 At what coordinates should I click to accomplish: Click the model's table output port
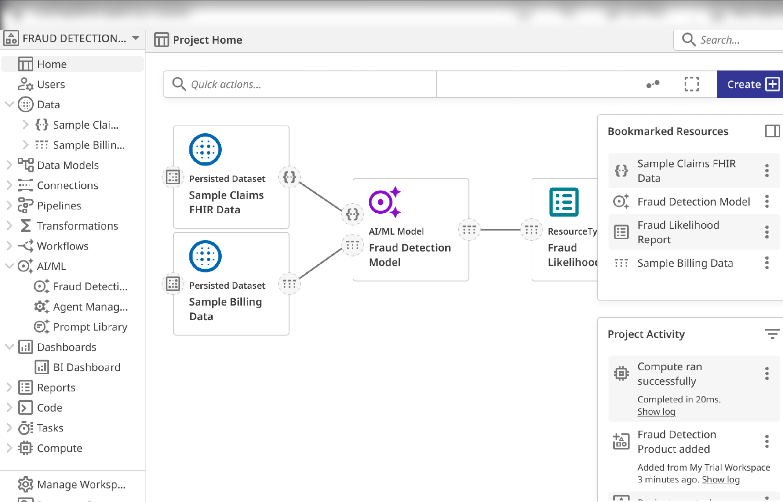(469, 230)
